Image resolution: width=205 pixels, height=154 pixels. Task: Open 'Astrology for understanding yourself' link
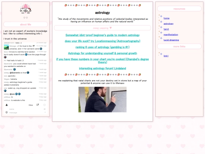click(x=102, y=53)
